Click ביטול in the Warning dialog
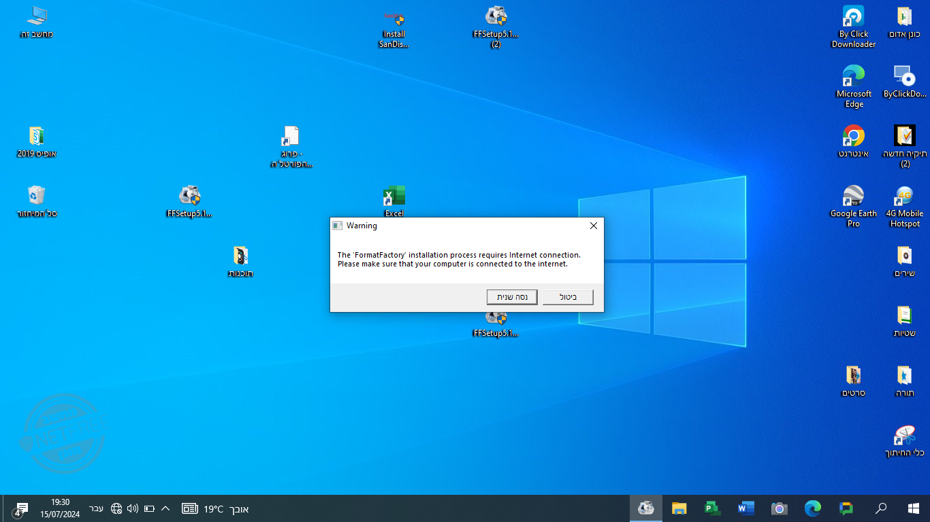This screenshot has height=522, width=930. coord(568,297)
